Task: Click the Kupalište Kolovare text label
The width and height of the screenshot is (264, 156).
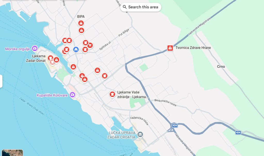Action: click(52, 95)
